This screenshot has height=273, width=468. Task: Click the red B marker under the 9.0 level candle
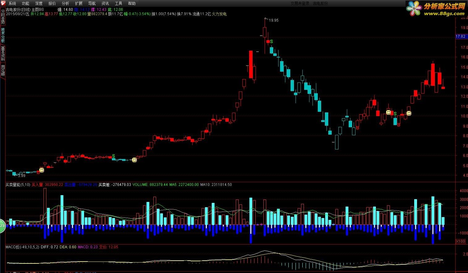pos(357,128)
